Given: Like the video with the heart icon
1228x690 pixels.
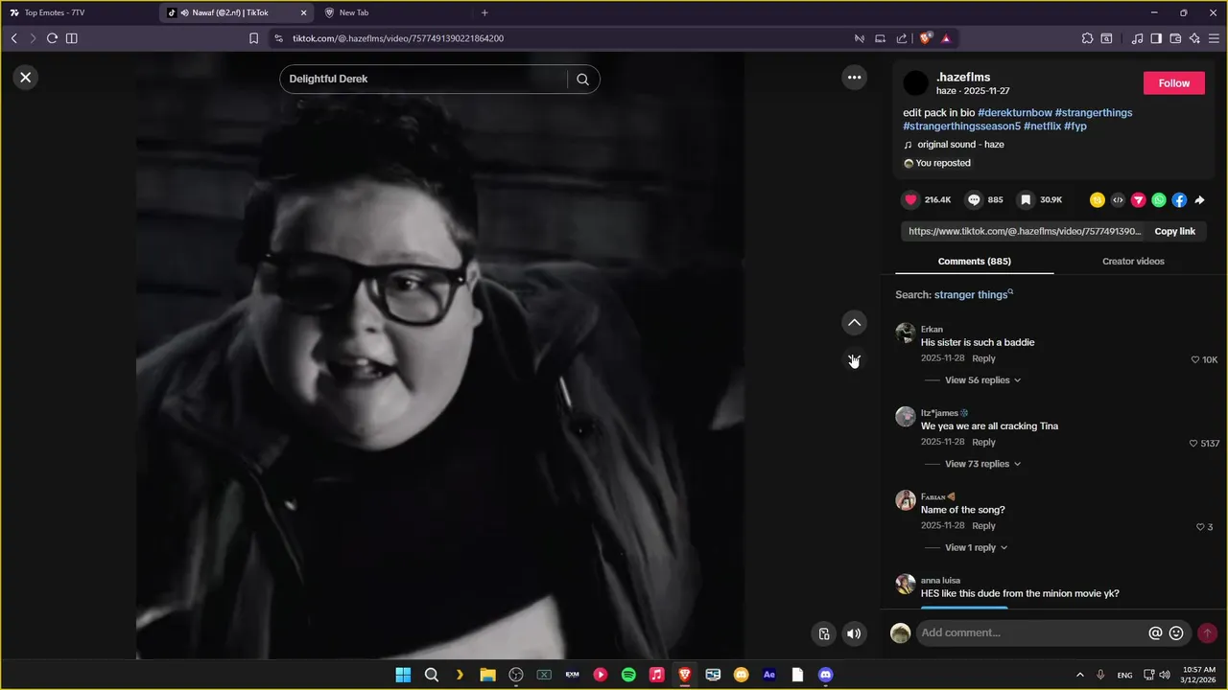Looking at the screenshot, I should coord(911,199).
